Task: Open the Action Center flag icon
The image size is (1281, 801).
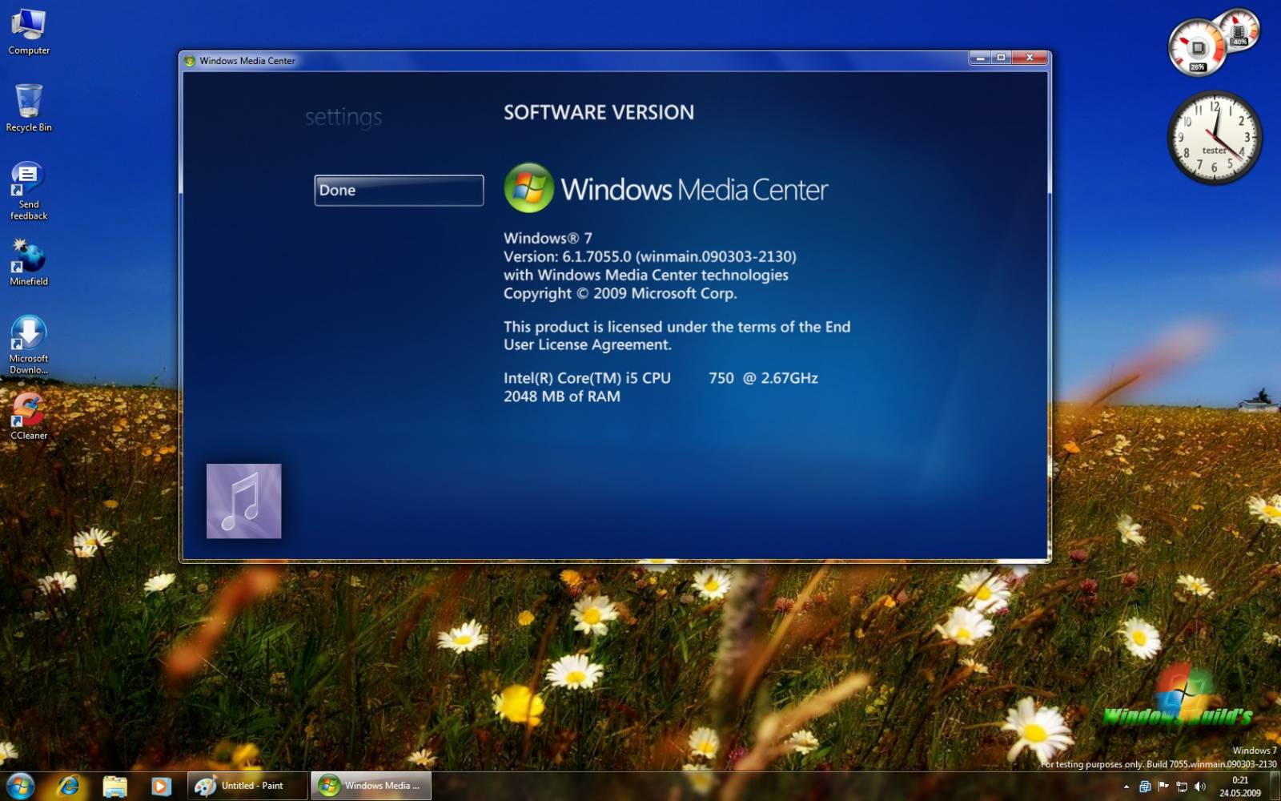Action: [1163, 787]
